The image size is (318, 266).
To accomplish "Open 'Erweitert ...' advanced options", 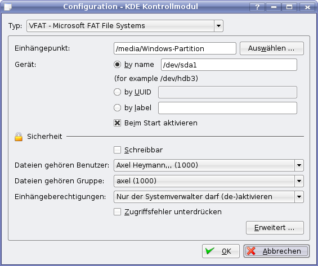I will (x=275, y=228).
